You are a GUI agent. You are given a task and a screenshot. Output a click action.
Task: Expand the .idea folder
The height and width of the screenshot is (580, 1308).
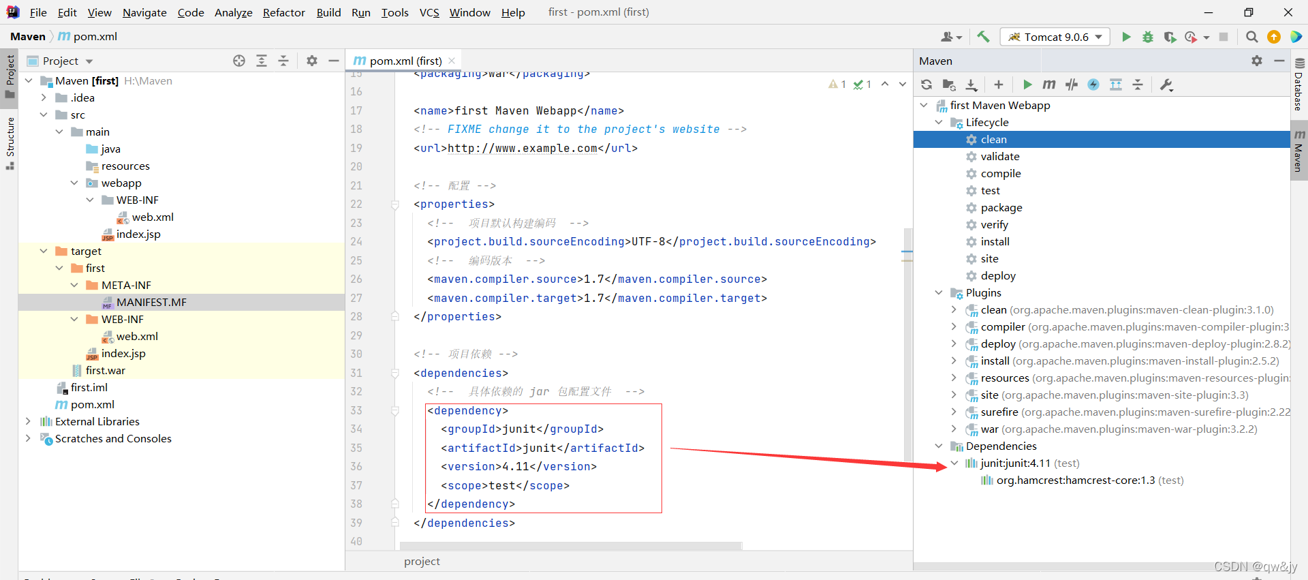44,97
